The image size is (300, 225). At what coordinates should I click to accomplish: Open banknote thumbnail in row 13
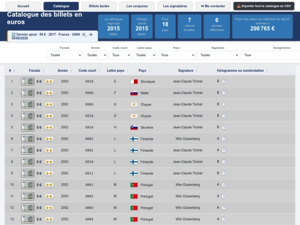28,219
